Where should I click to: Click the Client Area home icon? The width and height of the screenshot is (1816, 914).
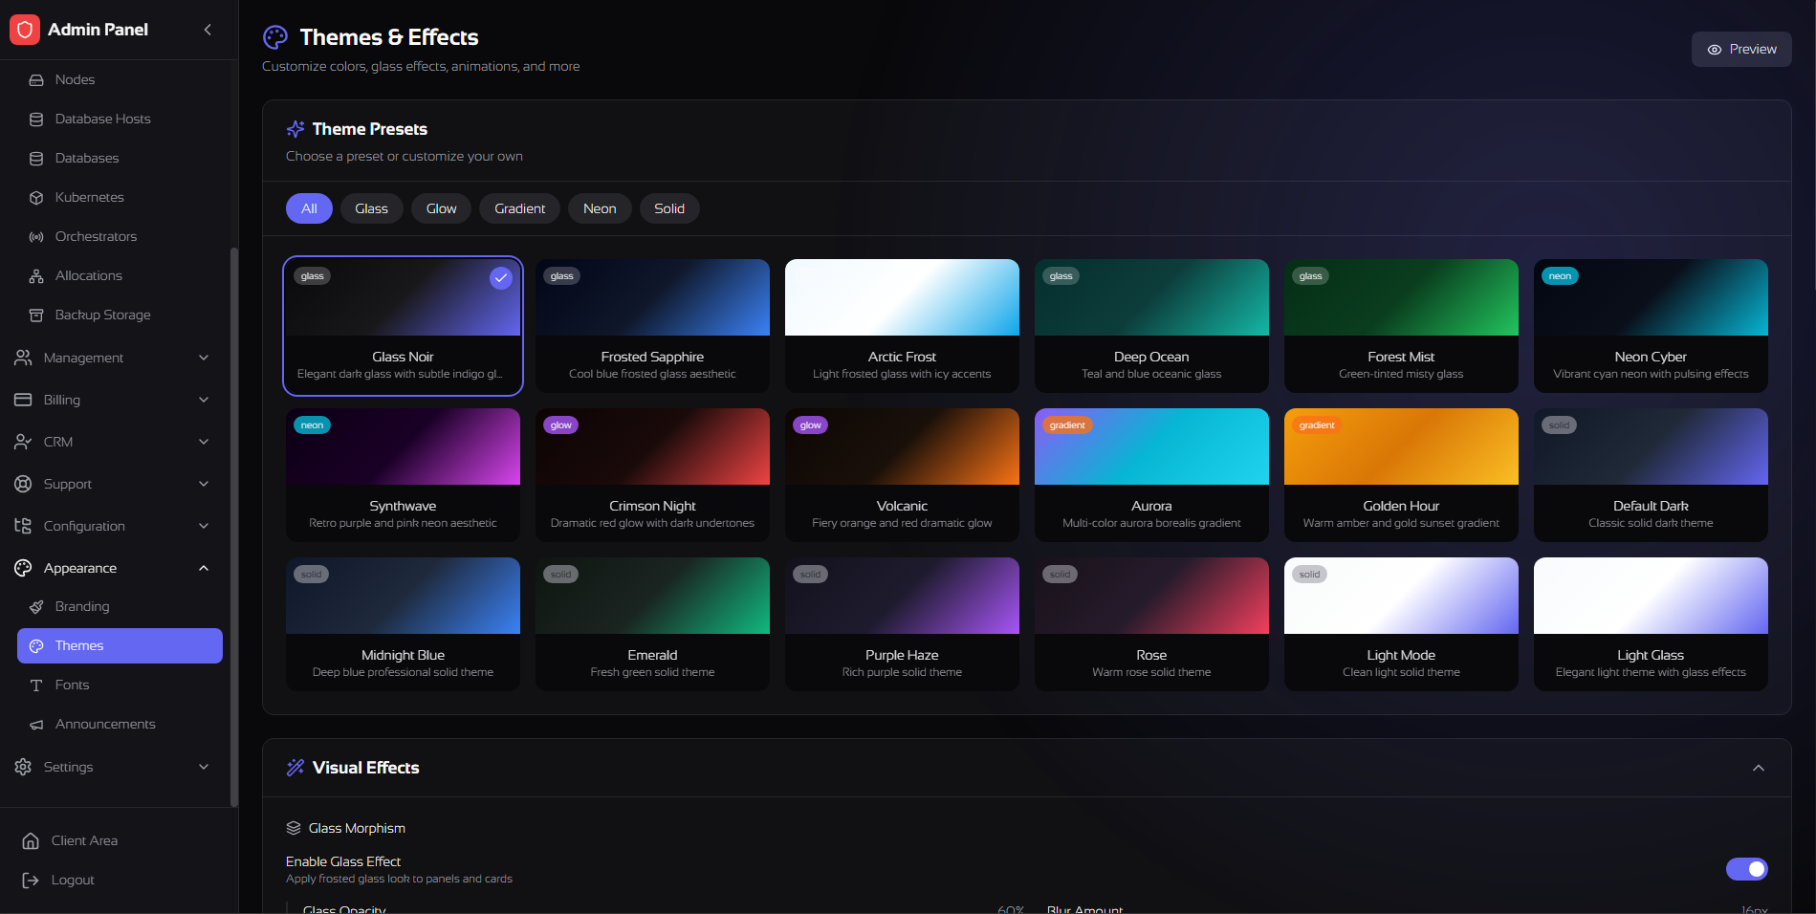(x=31, y=840)
